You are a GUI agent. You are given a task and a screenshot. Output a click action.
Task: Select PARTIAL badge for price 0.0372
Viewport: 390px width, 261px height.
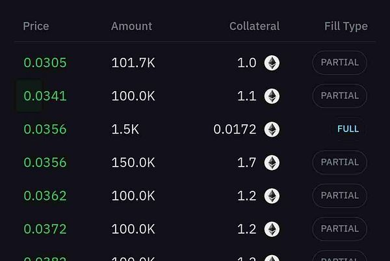click(x=339, y=229)
